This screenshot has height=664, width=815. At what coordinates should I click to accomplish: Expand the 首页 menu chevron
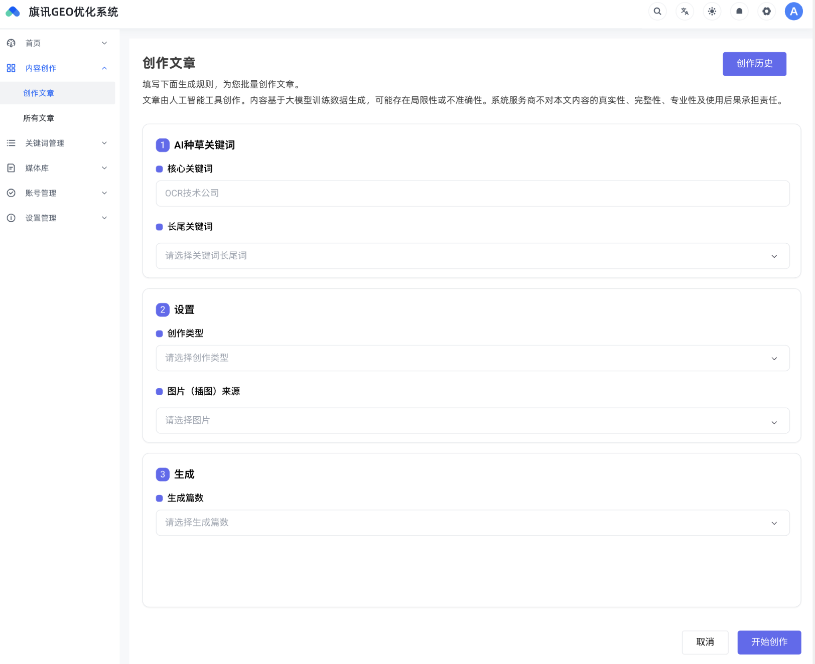coord(104,43)
